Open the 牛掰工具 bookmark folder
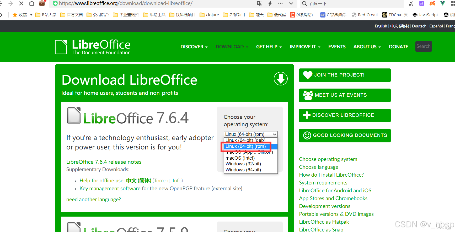455x232 pixels. coord(154,15)
